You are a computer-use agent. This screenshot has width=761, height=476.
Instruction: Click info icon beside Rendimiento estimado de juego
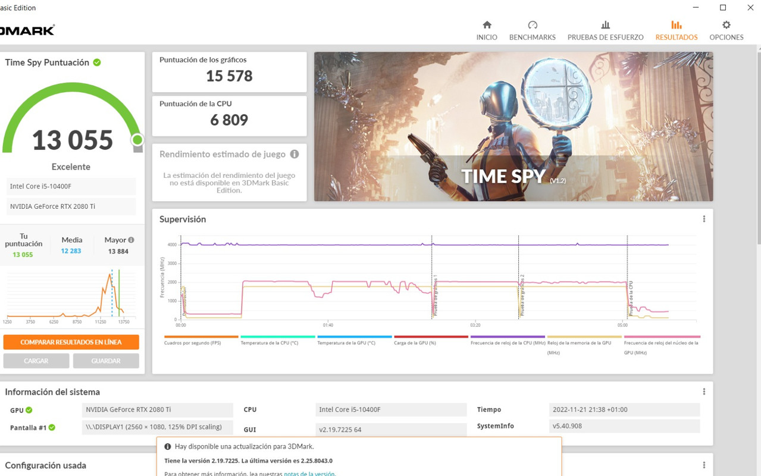(294, 154)
